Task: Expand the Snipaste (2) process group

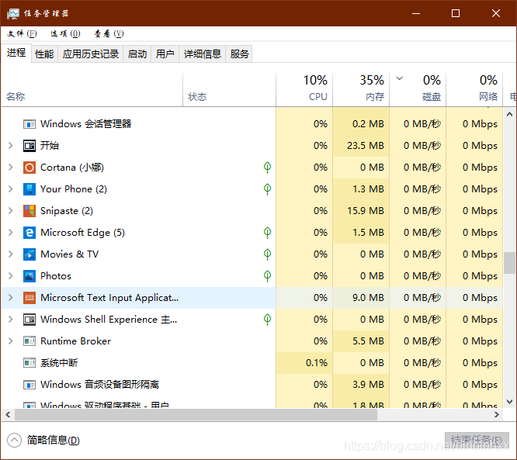Action: click(x=11, y=210)
